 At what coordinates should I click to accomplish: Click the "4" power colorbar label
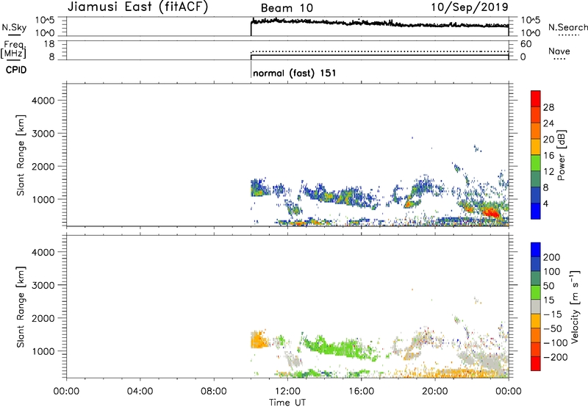[545, 203]
